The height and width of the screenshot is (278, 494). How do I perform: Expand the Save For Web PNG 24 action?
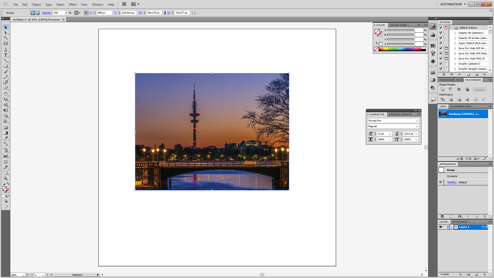[x=455, y=58]
